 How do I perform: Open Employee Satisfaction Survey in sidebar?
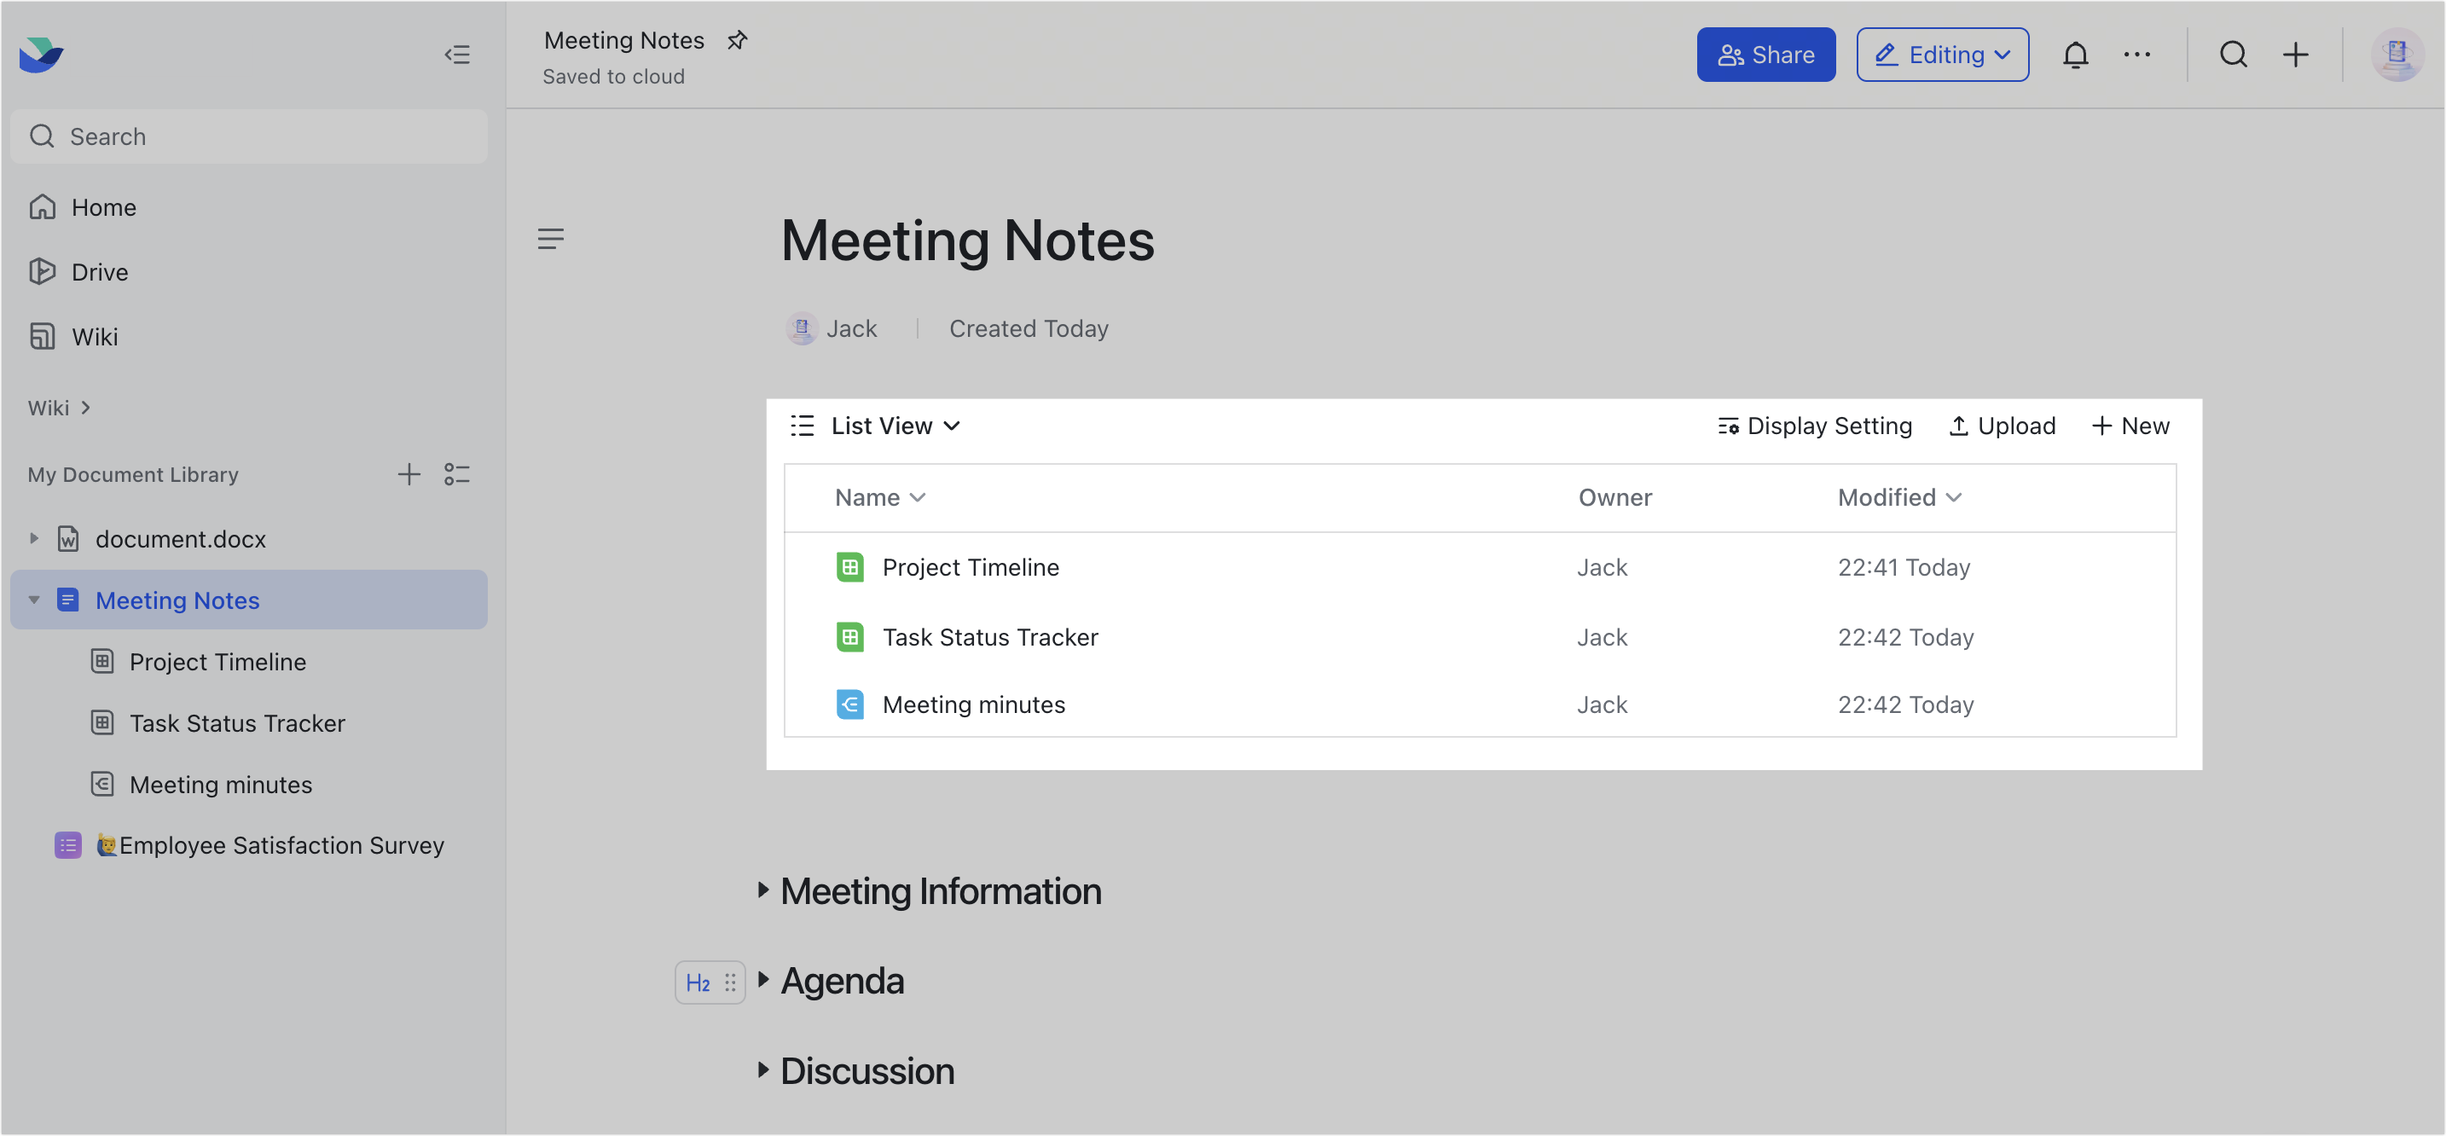(281, 845)
